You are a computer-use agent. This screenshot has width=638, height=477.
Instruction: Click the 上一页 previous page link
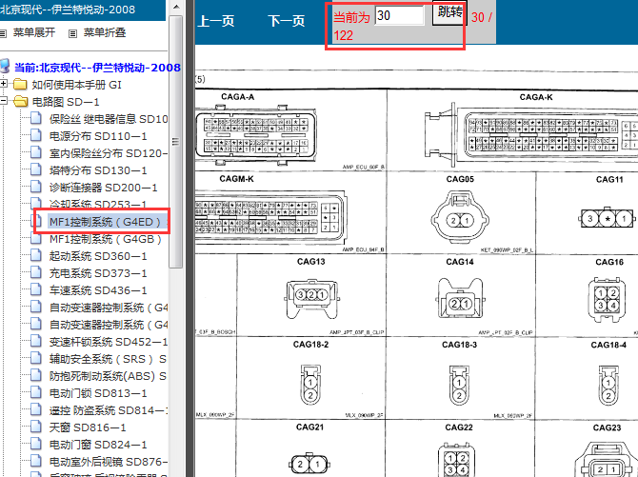tap(215, 21)
